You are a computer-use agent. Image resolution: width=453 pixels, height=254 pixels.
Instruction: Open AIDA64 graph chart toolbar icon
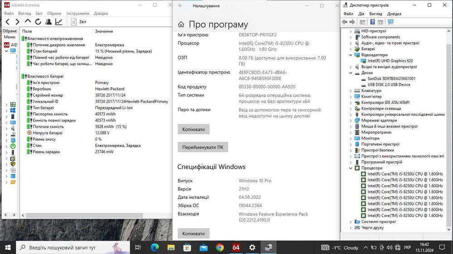[x=58, y=22]
